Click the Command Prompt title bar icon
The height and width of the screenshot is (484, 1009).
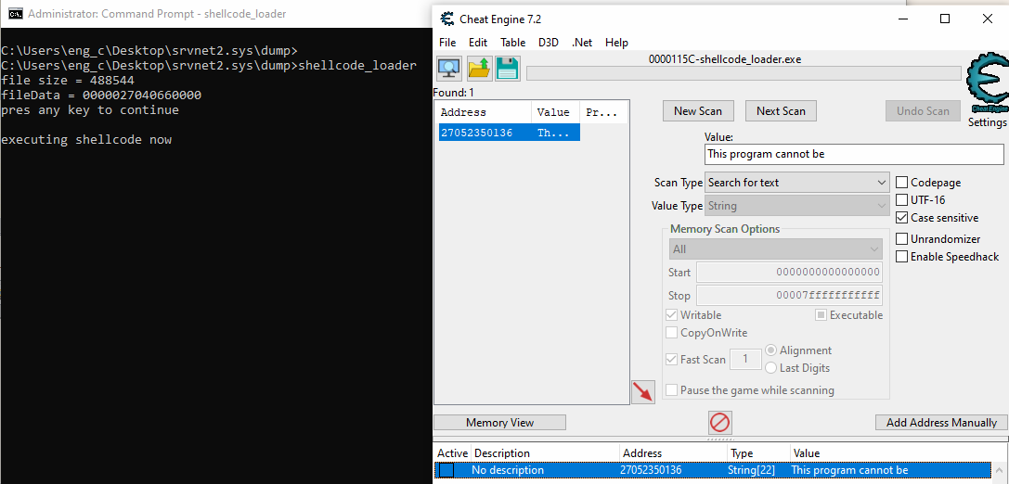pos(16,14)
